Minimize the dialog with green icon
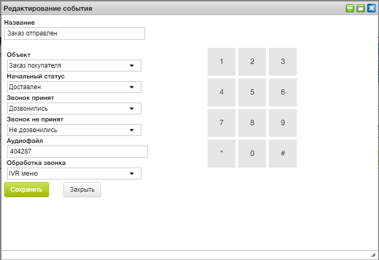Screen dimensions: 379x260 [x=350, y=8]
